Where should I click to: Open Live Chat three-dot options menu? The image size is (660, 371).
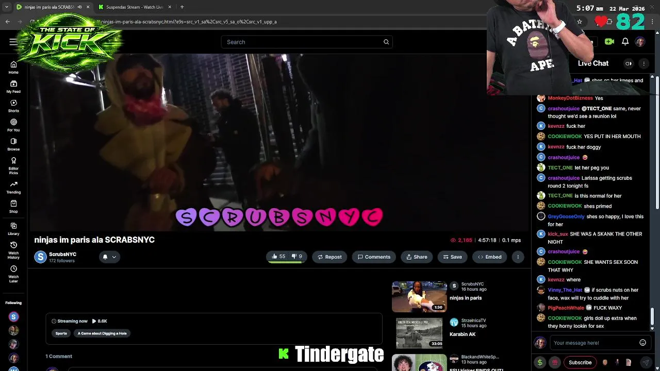(x=643, y=63)
